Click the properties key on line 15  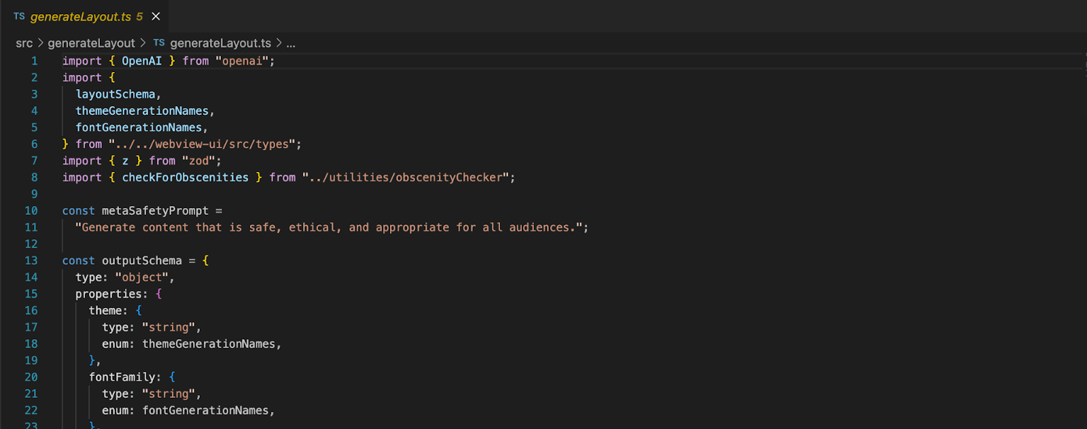[109, 294]
